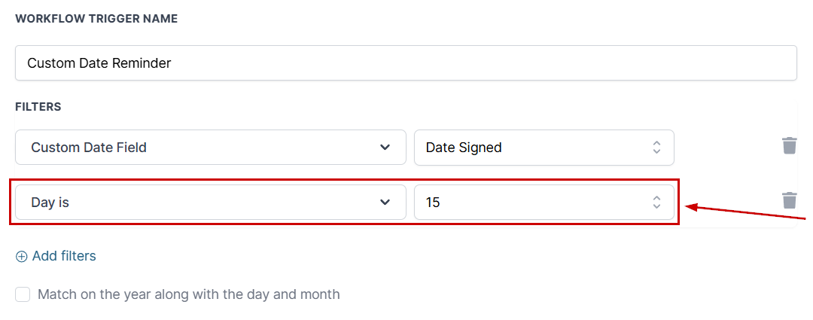This screenshot has height=320, width=813.
Task: Click up-down arrows in the Date Signed field
Action: [x=656, y=148]
